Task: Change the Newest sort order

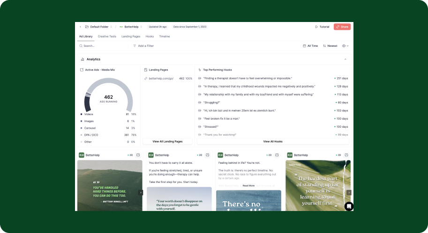Action: (x=330, y=46)
